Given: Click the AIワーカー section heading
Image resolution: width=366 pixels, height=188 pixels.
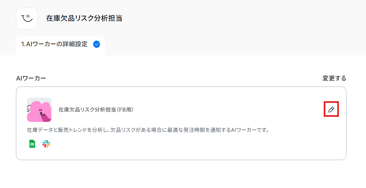Looking at the screenshot, I should click(31, 78).
